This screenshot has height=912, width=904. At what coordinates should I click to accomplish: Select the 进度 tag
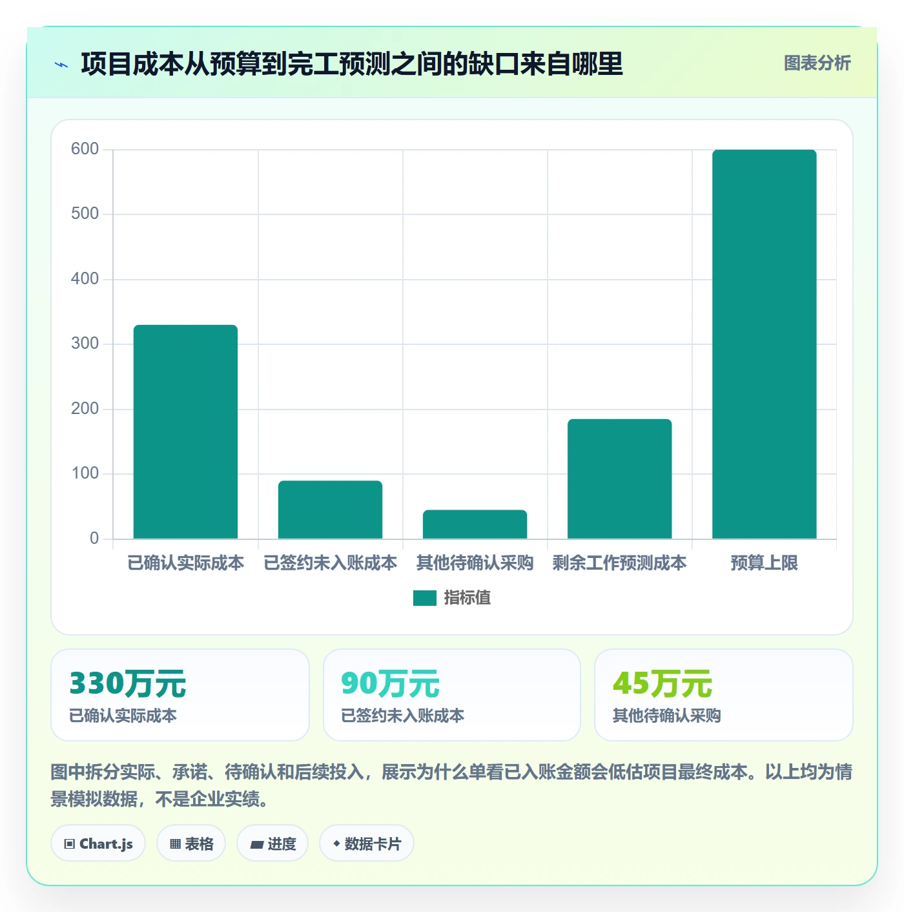272,844
